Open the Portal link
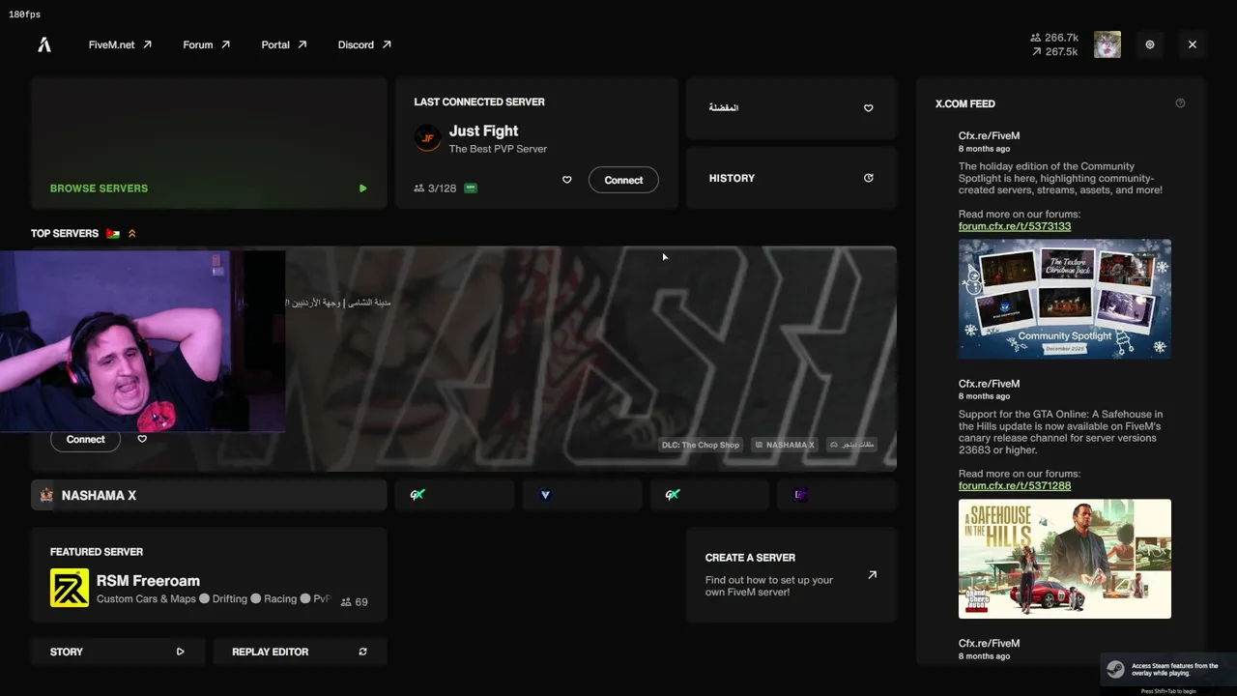Viewport: 1237px width, 696px height. pyautogui.click(x=284, y=44)
